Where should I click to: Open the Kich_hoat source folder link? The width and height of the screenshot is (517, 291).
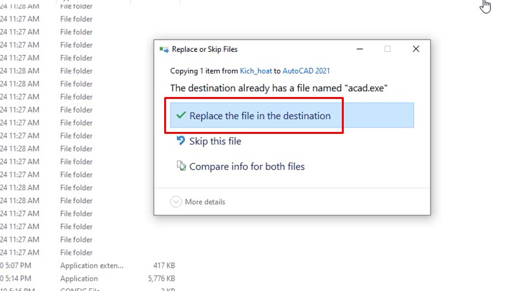point(257,70)
